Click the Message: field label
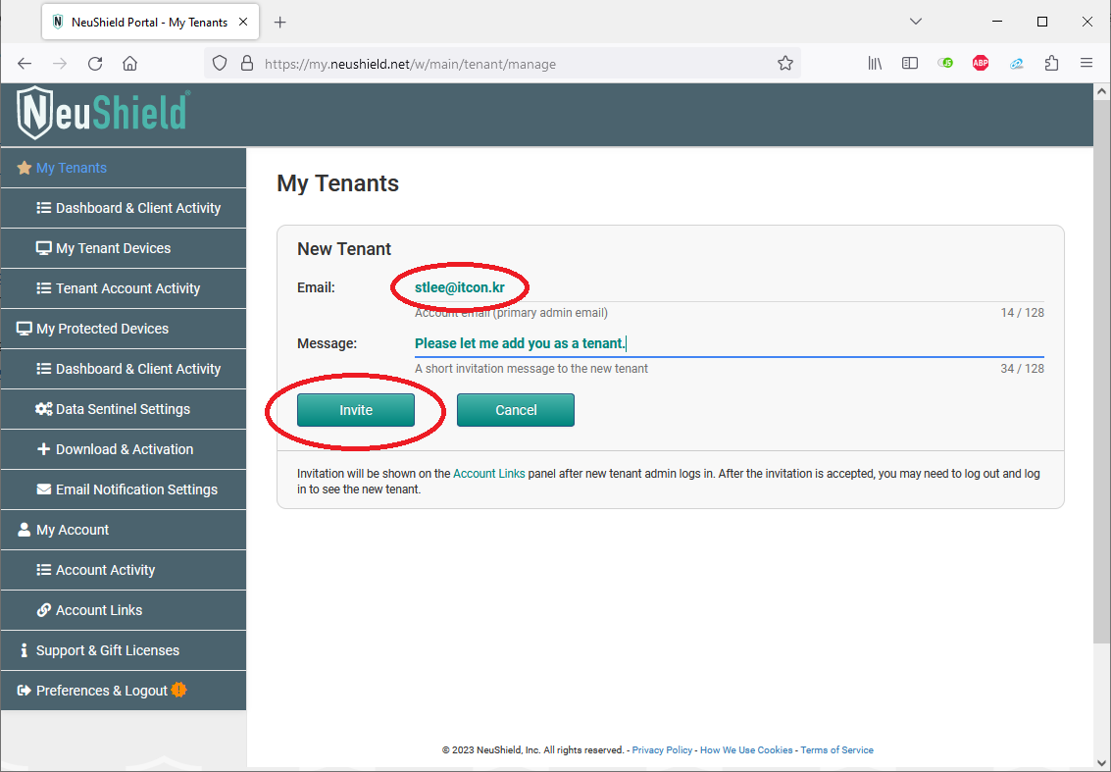The width and height of the screenshot is (1111, 772). click(328, 344)
